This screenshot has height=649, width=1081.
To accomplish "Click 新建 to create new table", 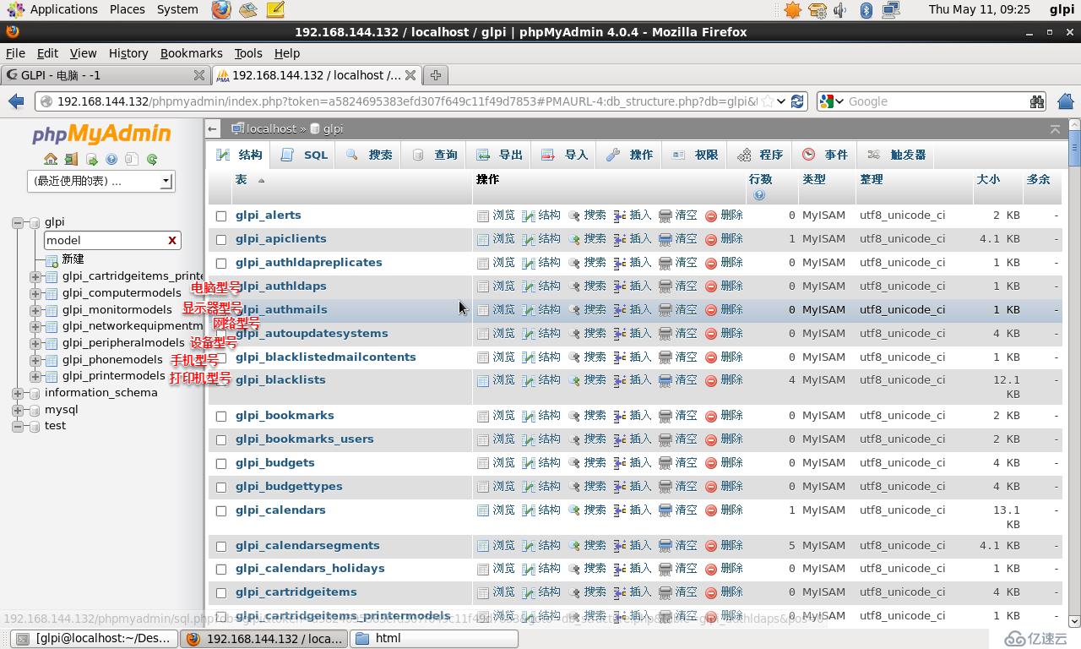I will click(x=73, y=259).
